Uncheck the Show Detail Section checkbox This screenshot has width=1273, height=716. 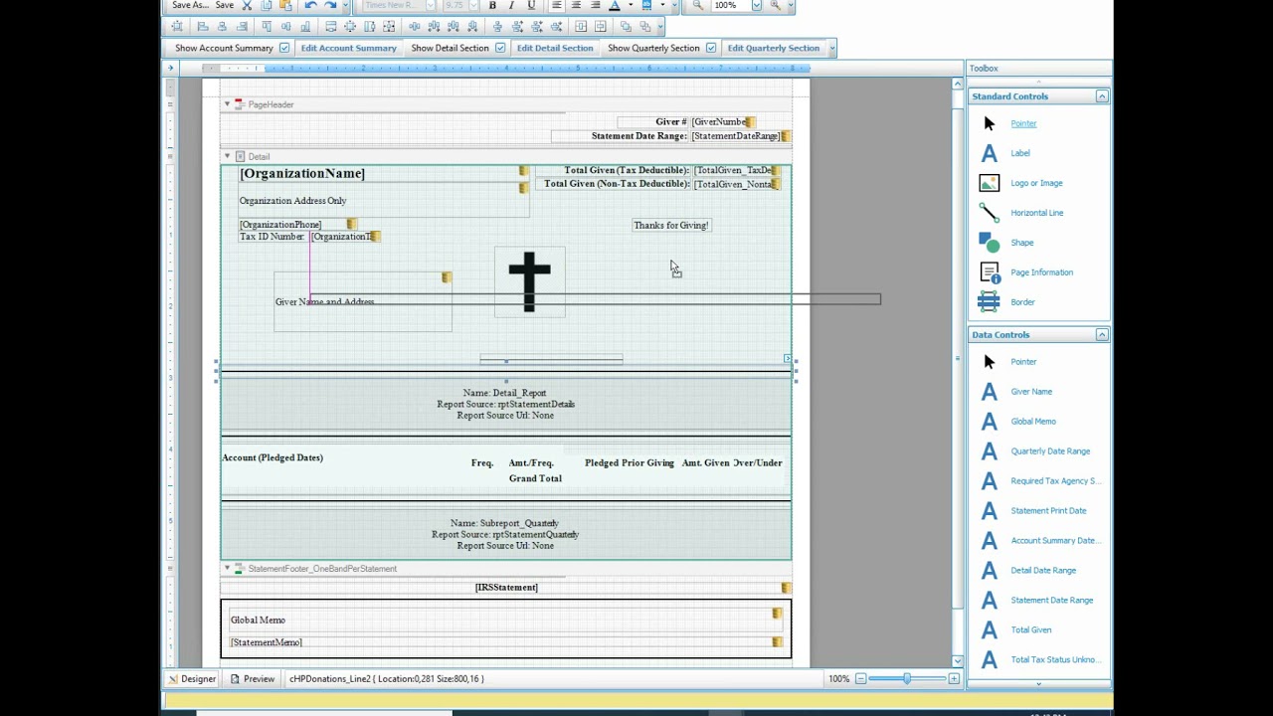pyautogui.click(x=500, y=48)
